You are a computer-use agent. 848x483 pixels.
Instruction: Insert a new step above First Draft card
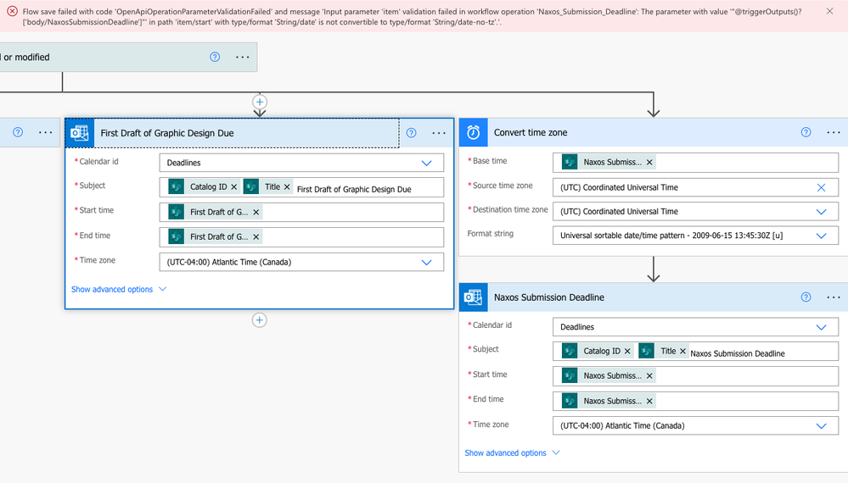pos(260,102)
